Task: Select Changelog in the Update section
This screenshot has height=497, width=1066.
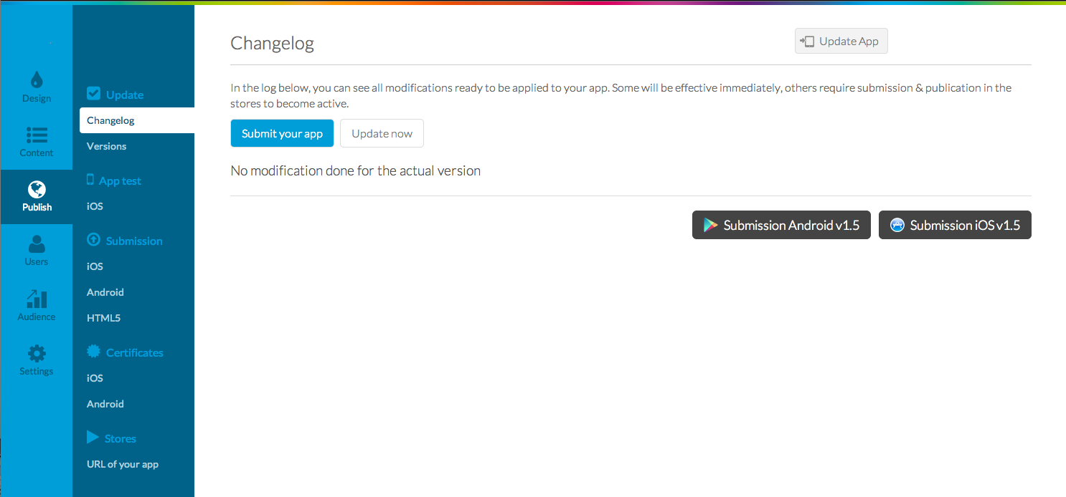Action: pyautogui.click(x=110, y=120)
